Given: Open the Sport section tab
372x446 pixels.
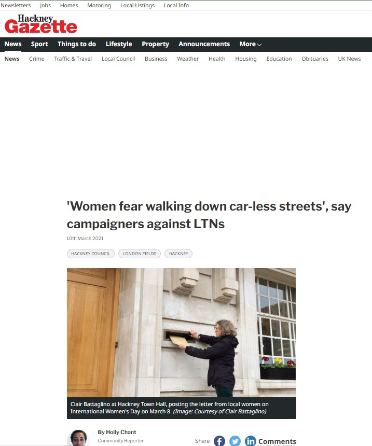Looking at the screenshot, I should pyautogui.click(x=39, y=44).
